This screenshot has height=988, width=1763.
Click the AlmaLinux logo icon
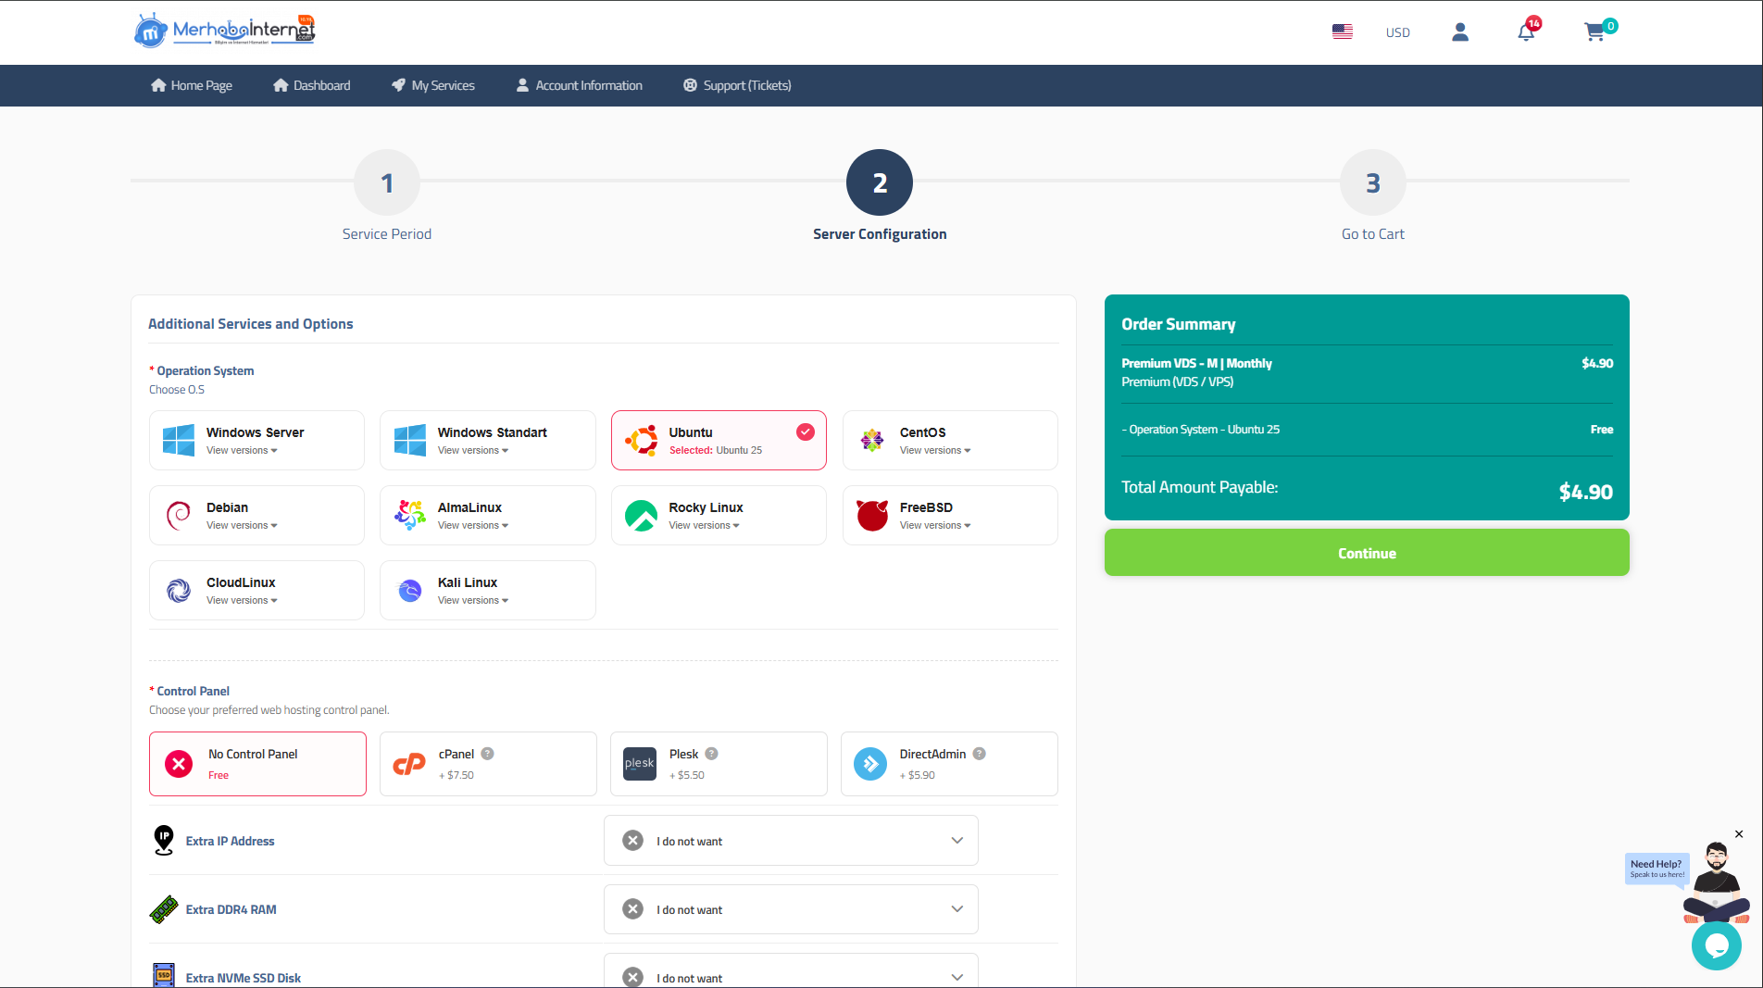pyautogui.click(x=410, y=515)
